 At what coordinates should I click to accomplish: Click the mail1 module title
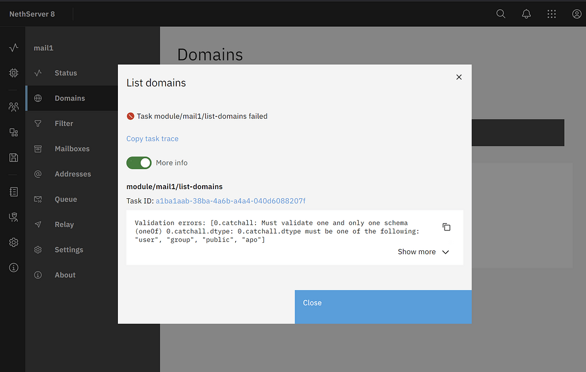[43, 48]
